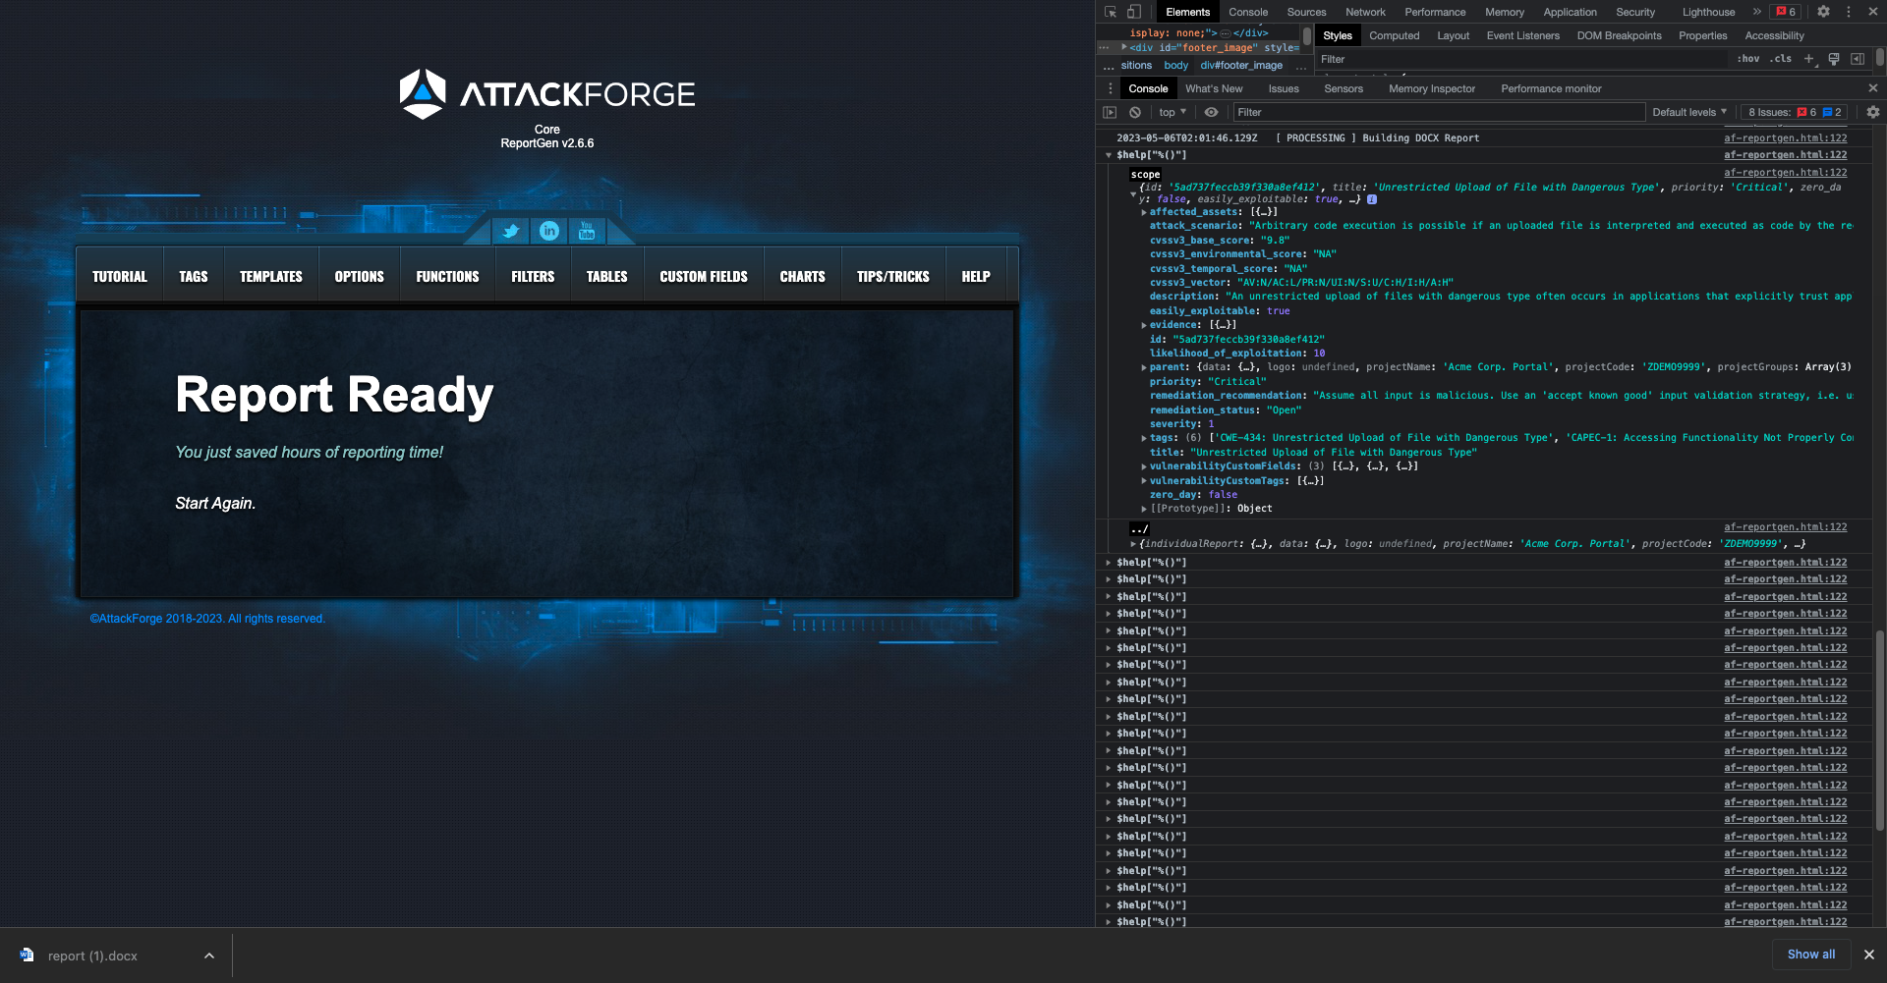Clear the console messages

click(1136, 112)
